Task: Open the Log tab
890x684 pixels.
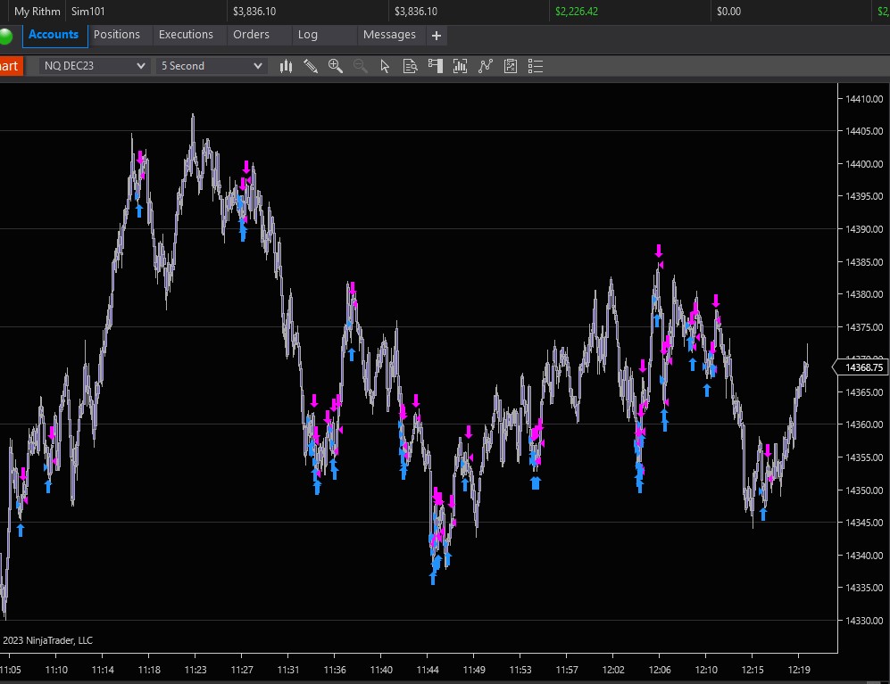Action: point(308,35)
